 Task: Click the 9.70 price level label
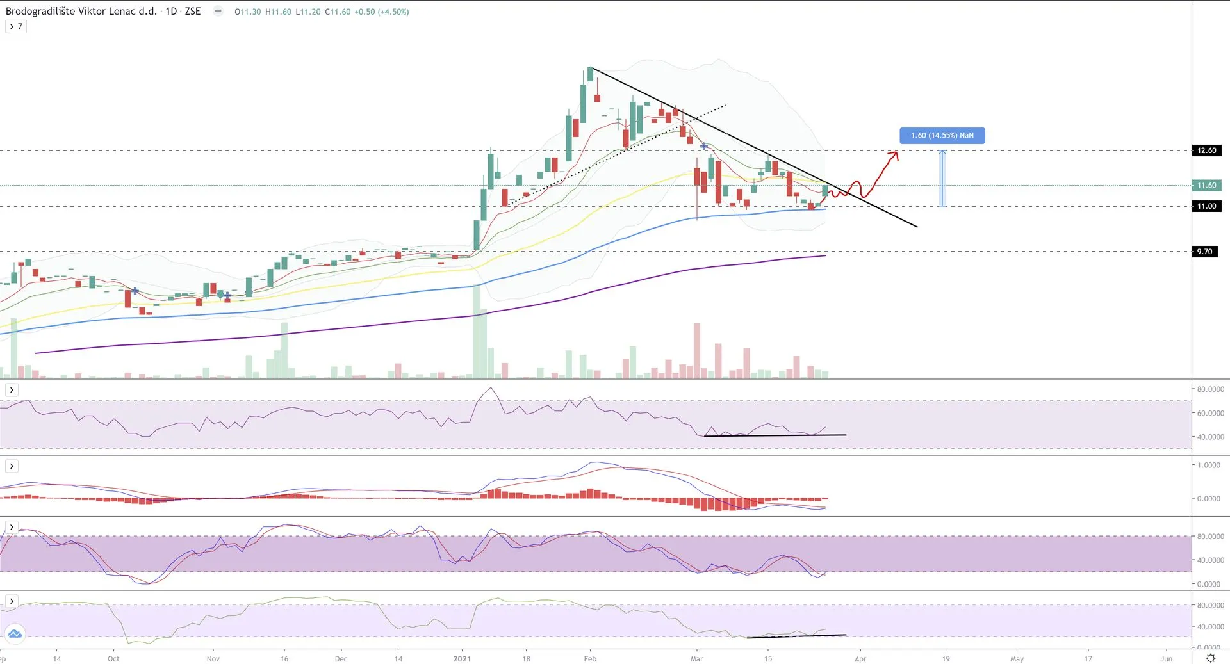click(x=1204, y=252)
